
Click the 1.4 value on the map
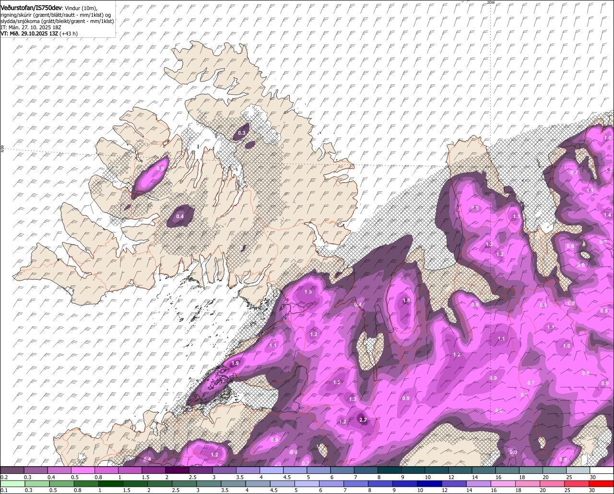click(x=608, y=215)
